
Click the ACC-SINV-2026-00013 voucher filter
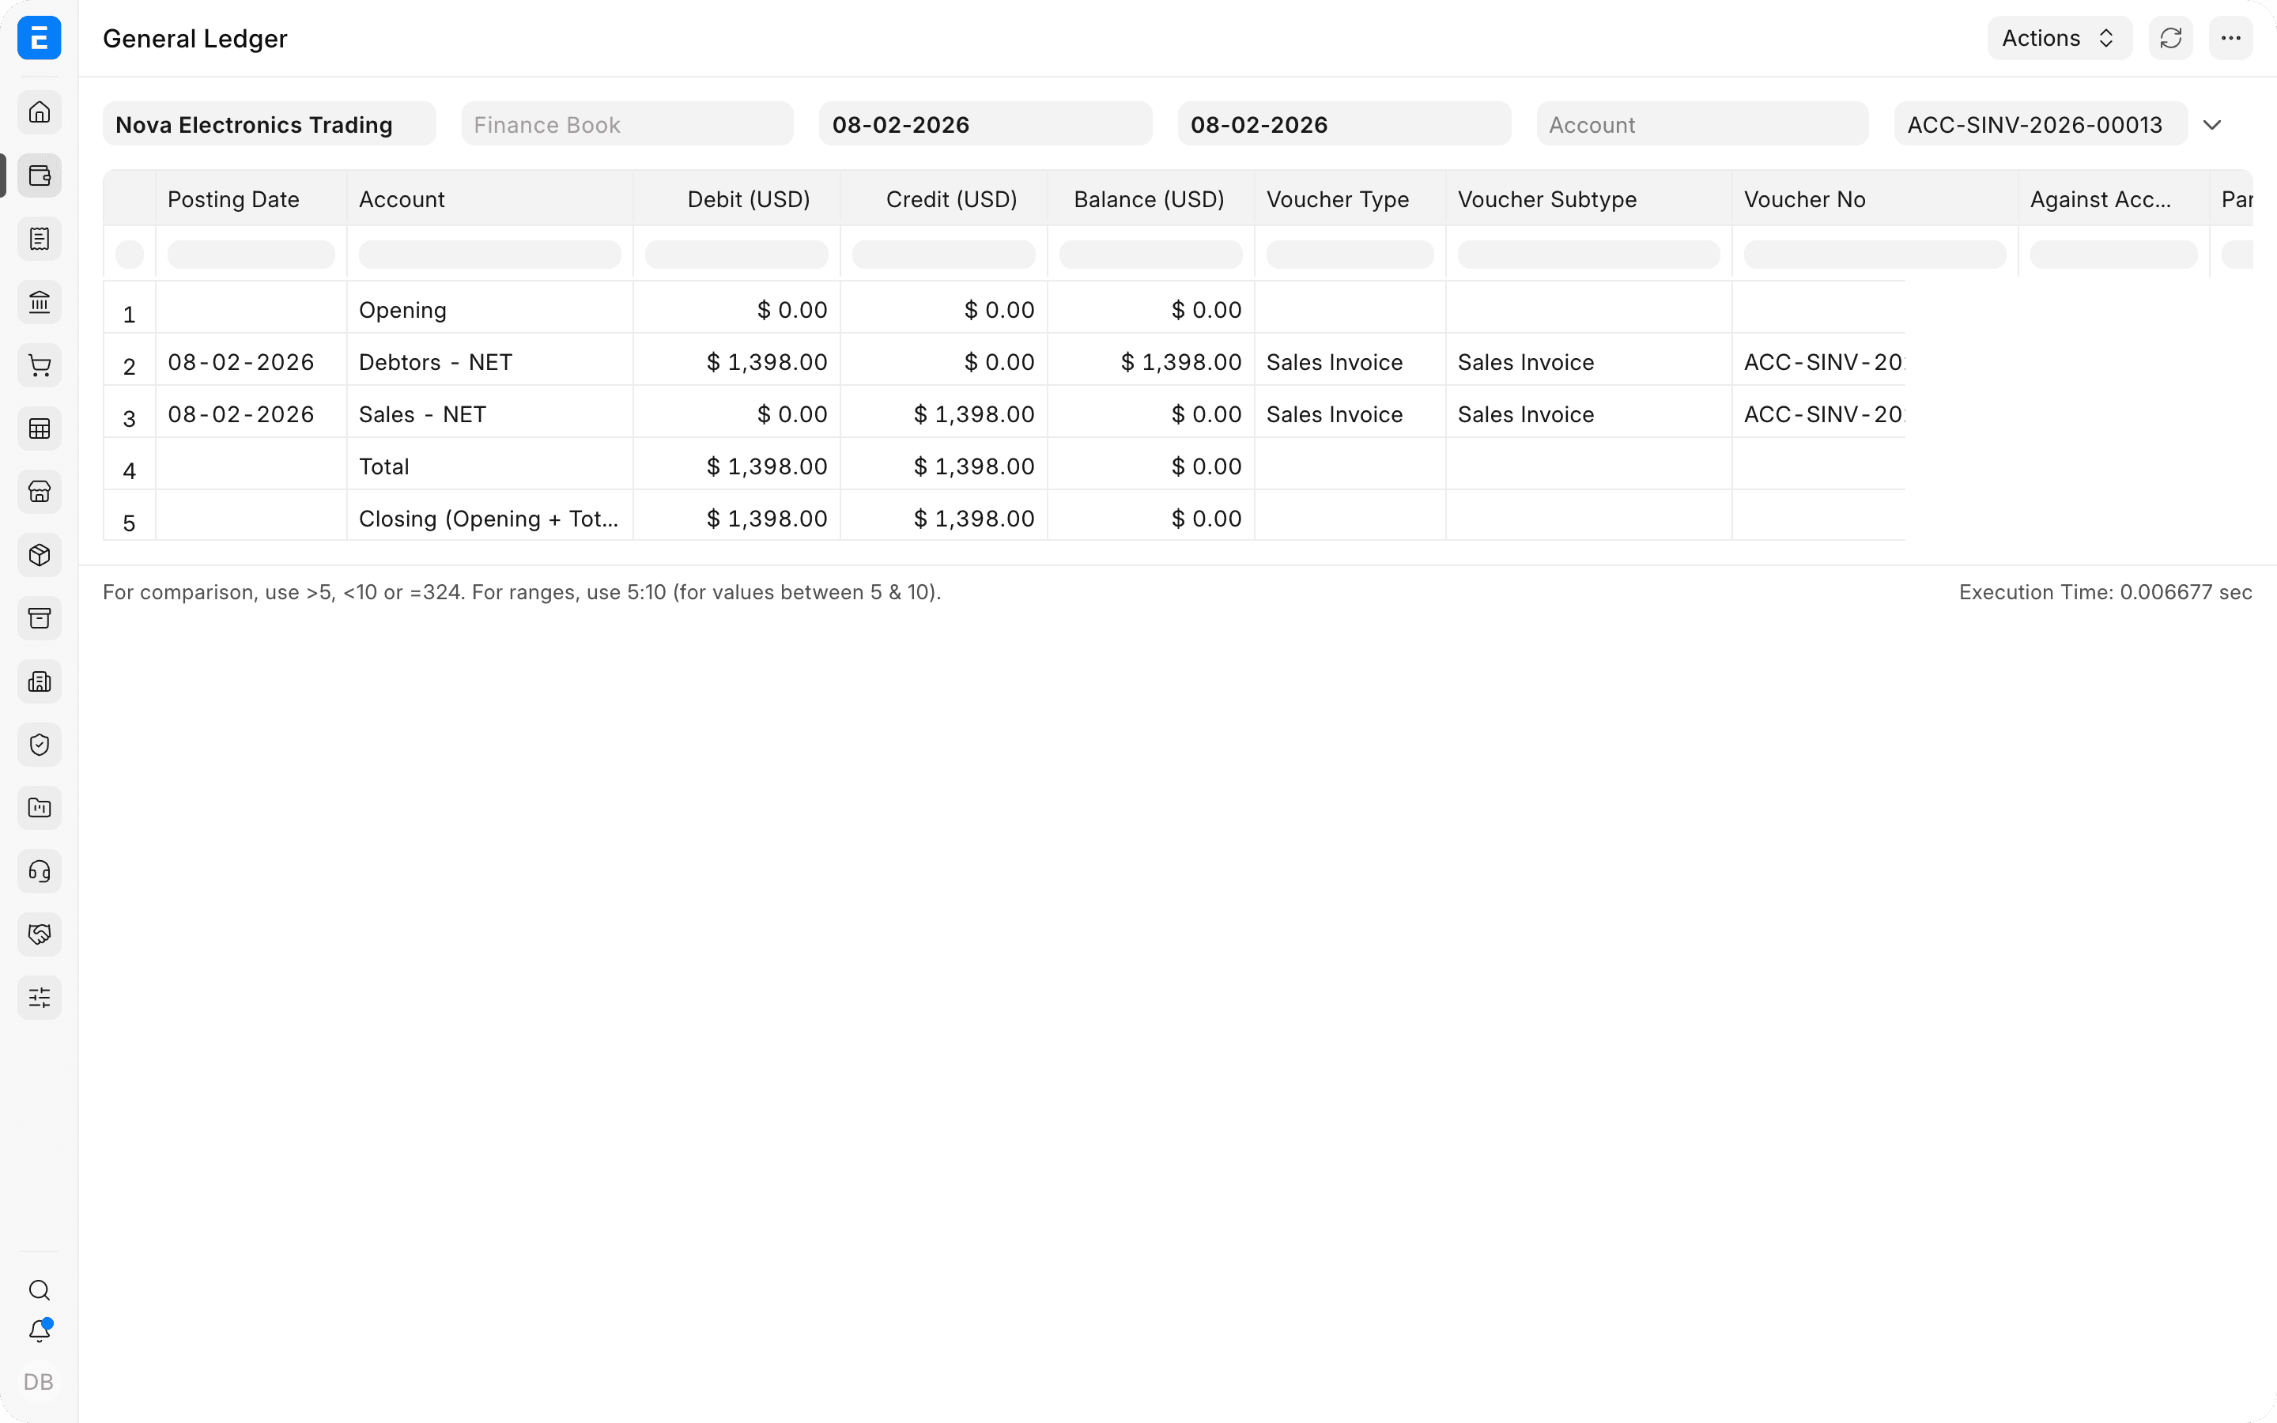pos(2041,124)
